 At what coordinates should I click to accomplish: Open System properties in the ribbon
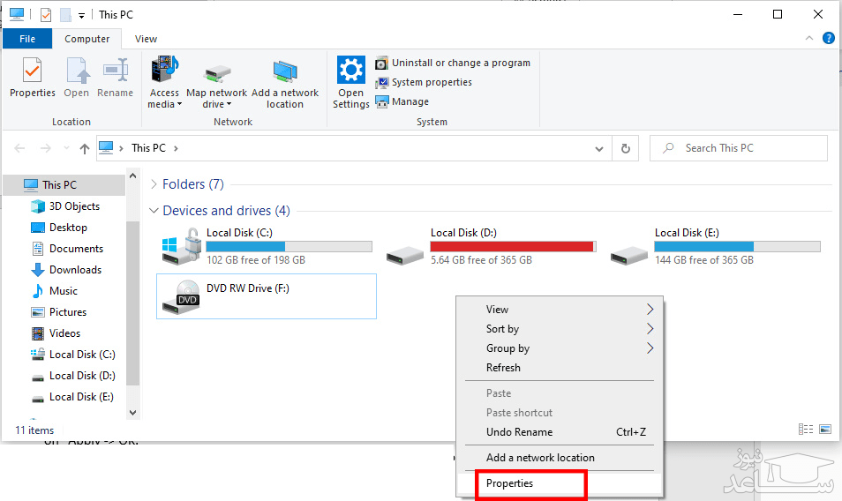pyautogui.click(x=424, y=82)
